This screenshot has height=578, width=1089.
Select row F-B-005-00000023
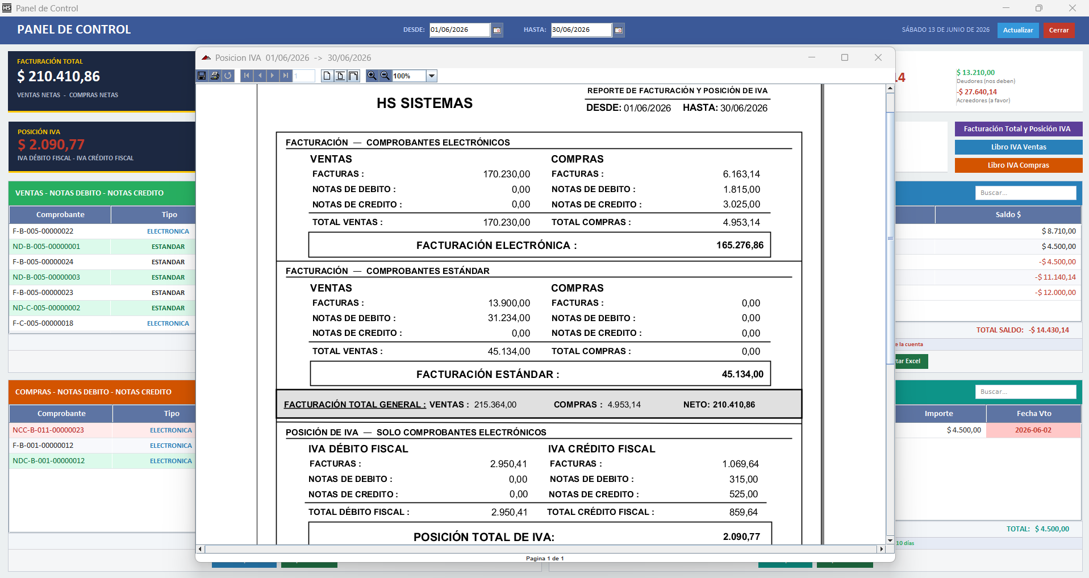[x=102, y=293]
